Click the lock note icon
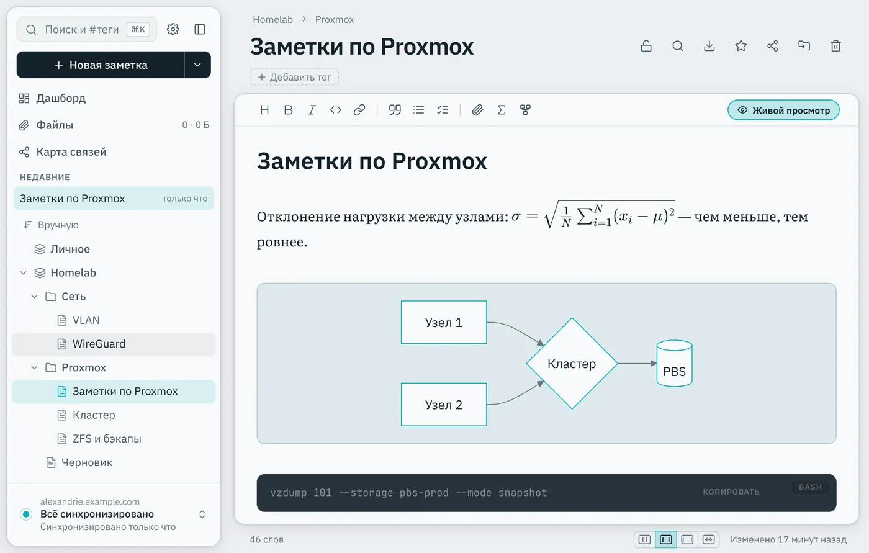 click(x=646, y=46)
